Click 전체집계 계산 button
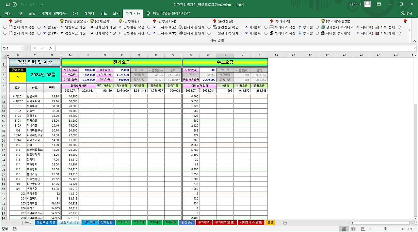The width and height of the screenshot is (418, 232). (103, 27)
